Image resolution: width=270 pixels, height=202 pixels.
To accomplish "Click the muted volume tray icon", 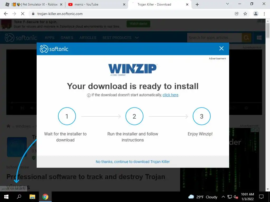I will click(x=236, y=197).
